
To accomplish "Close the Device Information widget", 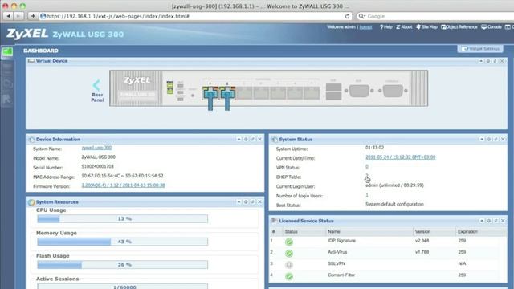I will (x=259, y=140).
